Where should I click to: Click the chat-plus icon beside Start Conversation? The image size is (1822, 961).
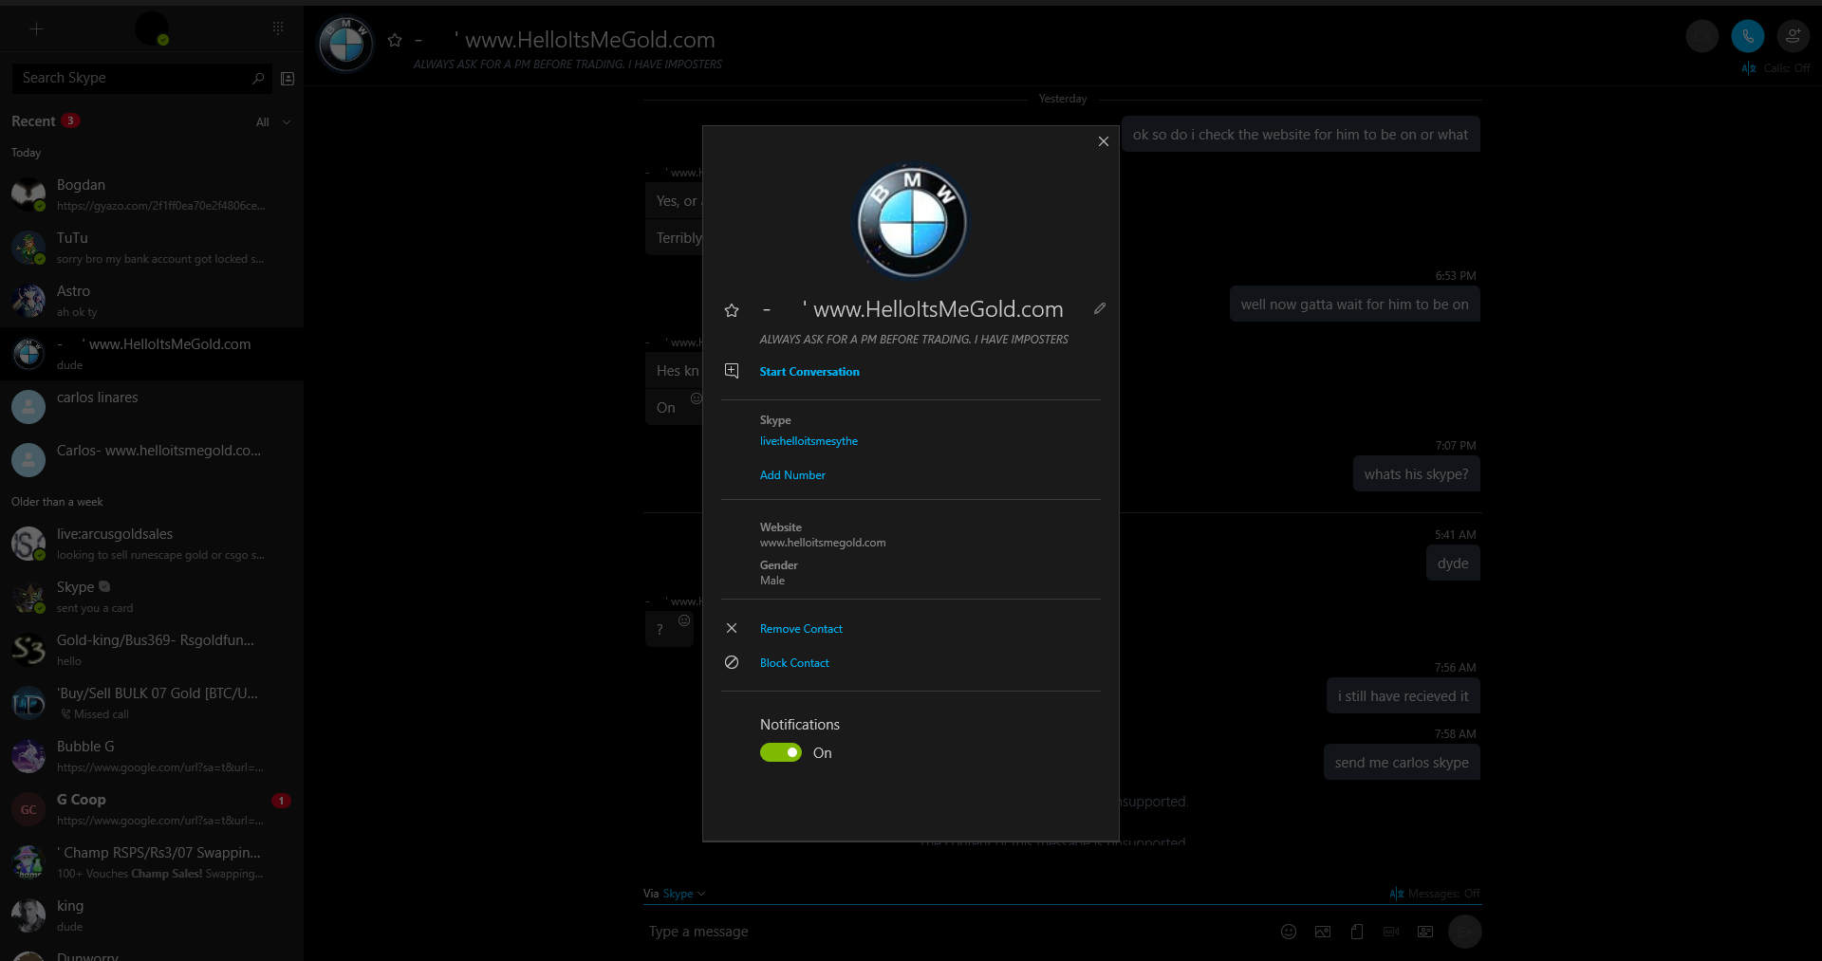pyautogui.click(x=732, y=371)
